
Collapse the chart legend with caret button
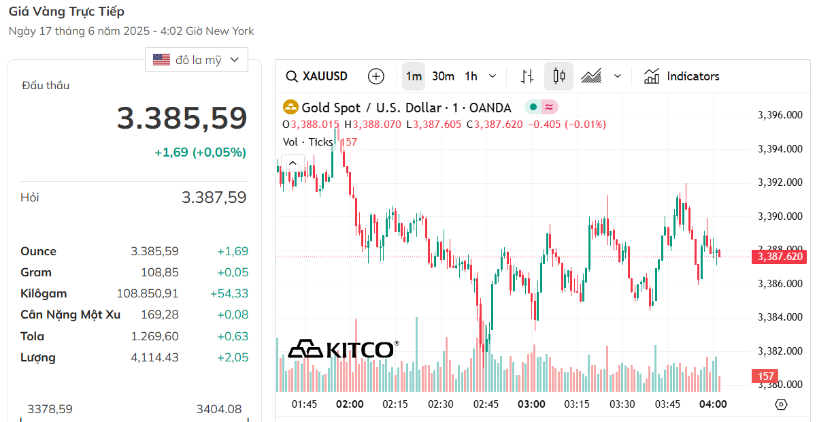pos(293,163)
